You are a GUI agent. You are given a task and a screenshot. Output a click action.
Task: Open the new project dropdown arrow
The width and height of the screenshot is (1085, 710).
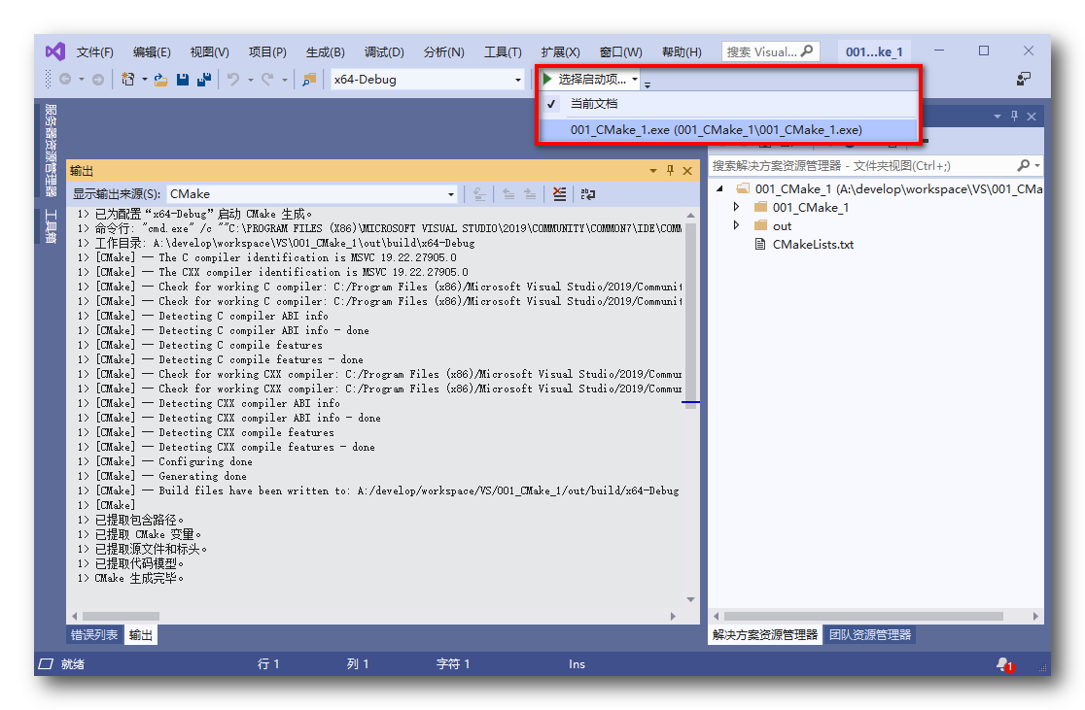(x=145, y=80)
